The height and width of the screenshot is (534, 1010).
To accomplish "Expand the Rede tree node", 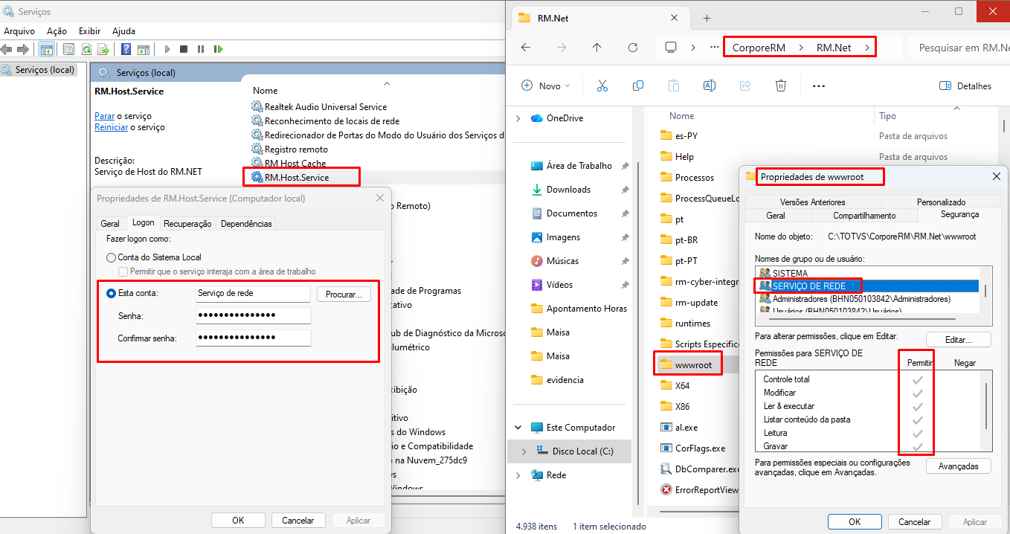I will tap(518, 475).
